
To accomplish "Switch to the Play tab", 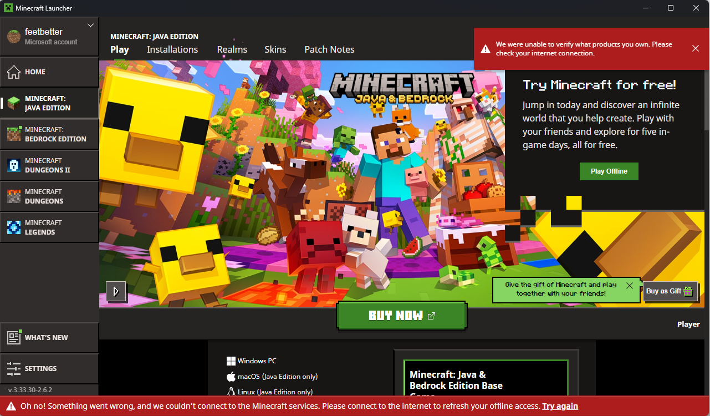I will (x=120, y=49).
